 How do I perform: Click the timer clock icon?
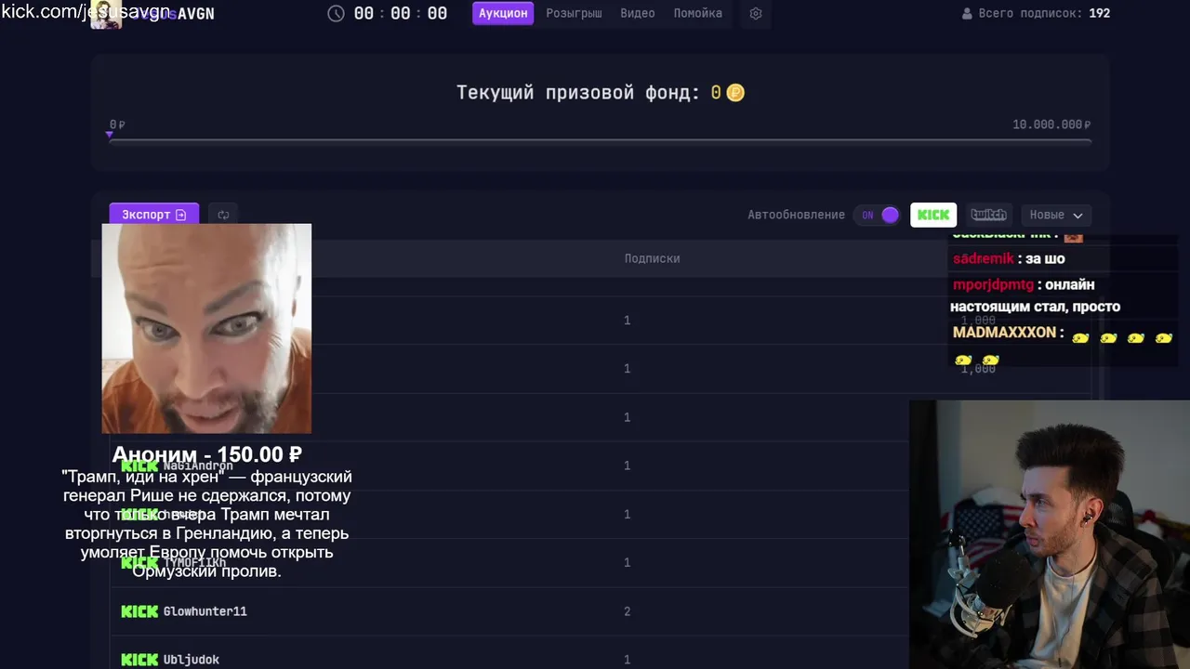point(337,14)
